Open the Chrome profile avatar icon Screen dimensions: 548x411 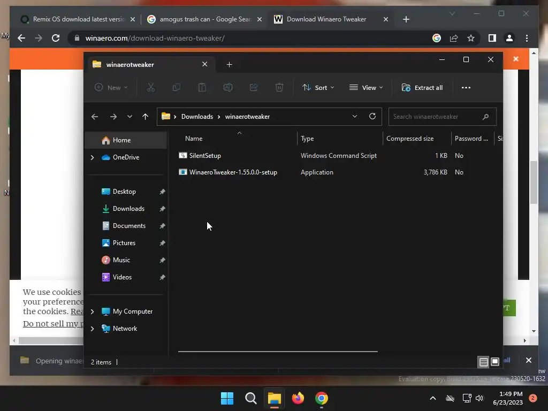[x=509, y=38]
